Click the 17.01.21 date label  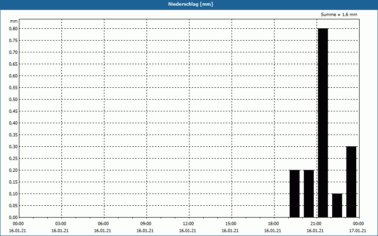(x=358, y=231)
